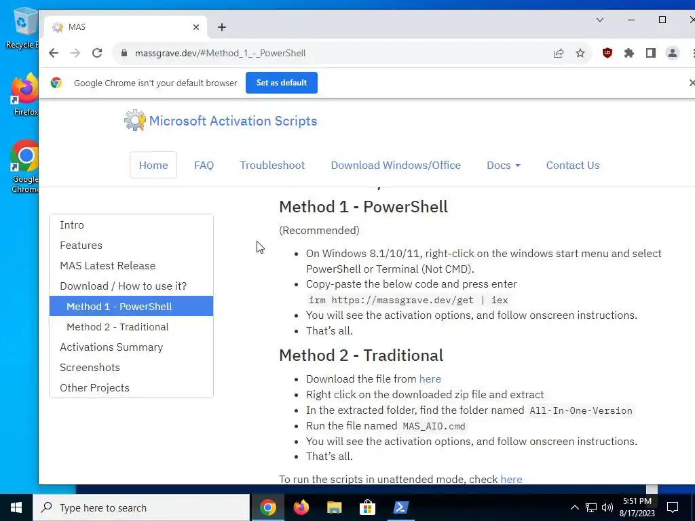695x521 pixels.
Task: Select the Firefox desktop shortcut
Action: (x=25, y=94)
